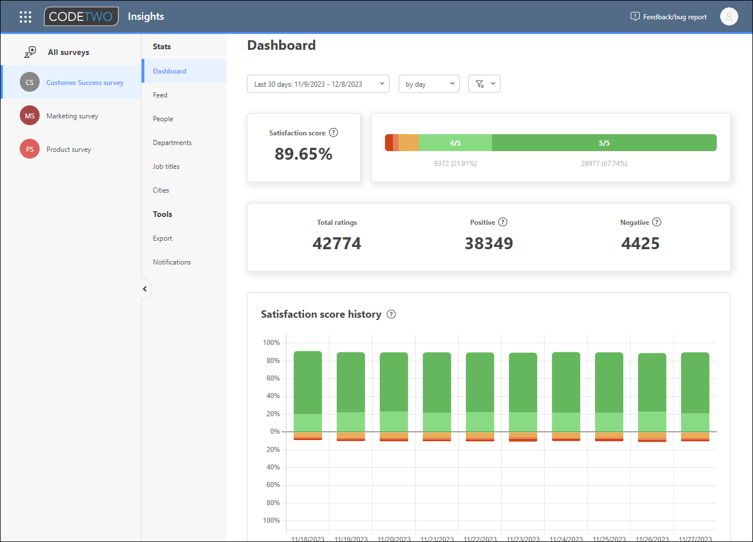This screenshot has height=542, width=753.
Task: Click the Positive ratings count 38349
Action: [489, 243]
